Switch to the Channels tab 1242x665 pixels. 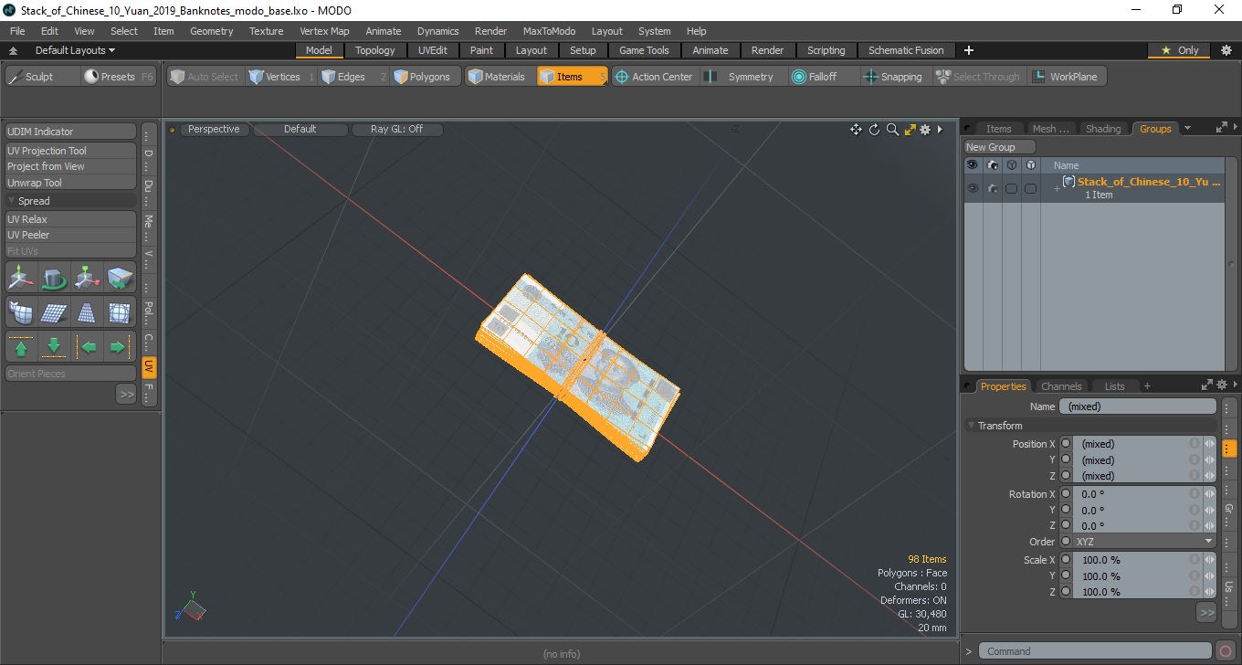(x=1061, y=386)
